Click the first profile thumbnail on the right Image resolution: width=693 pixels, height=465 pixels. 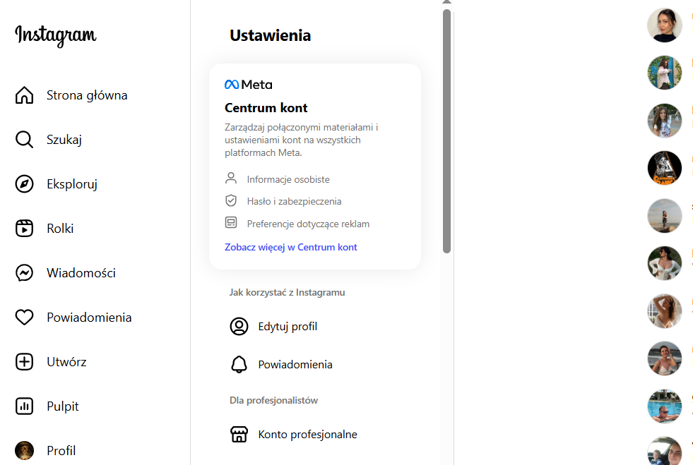(665, 25)
